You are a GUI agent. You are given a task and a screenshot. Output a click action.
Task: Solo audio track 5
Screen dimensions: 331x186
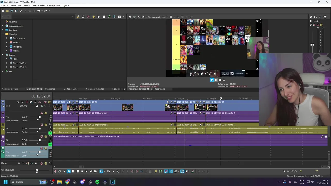tap(46, 148)
